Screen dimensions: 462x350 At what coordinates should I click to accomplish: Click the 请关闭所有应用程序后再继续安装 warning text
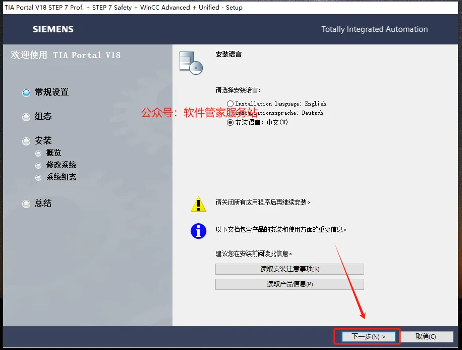[263, 203]
